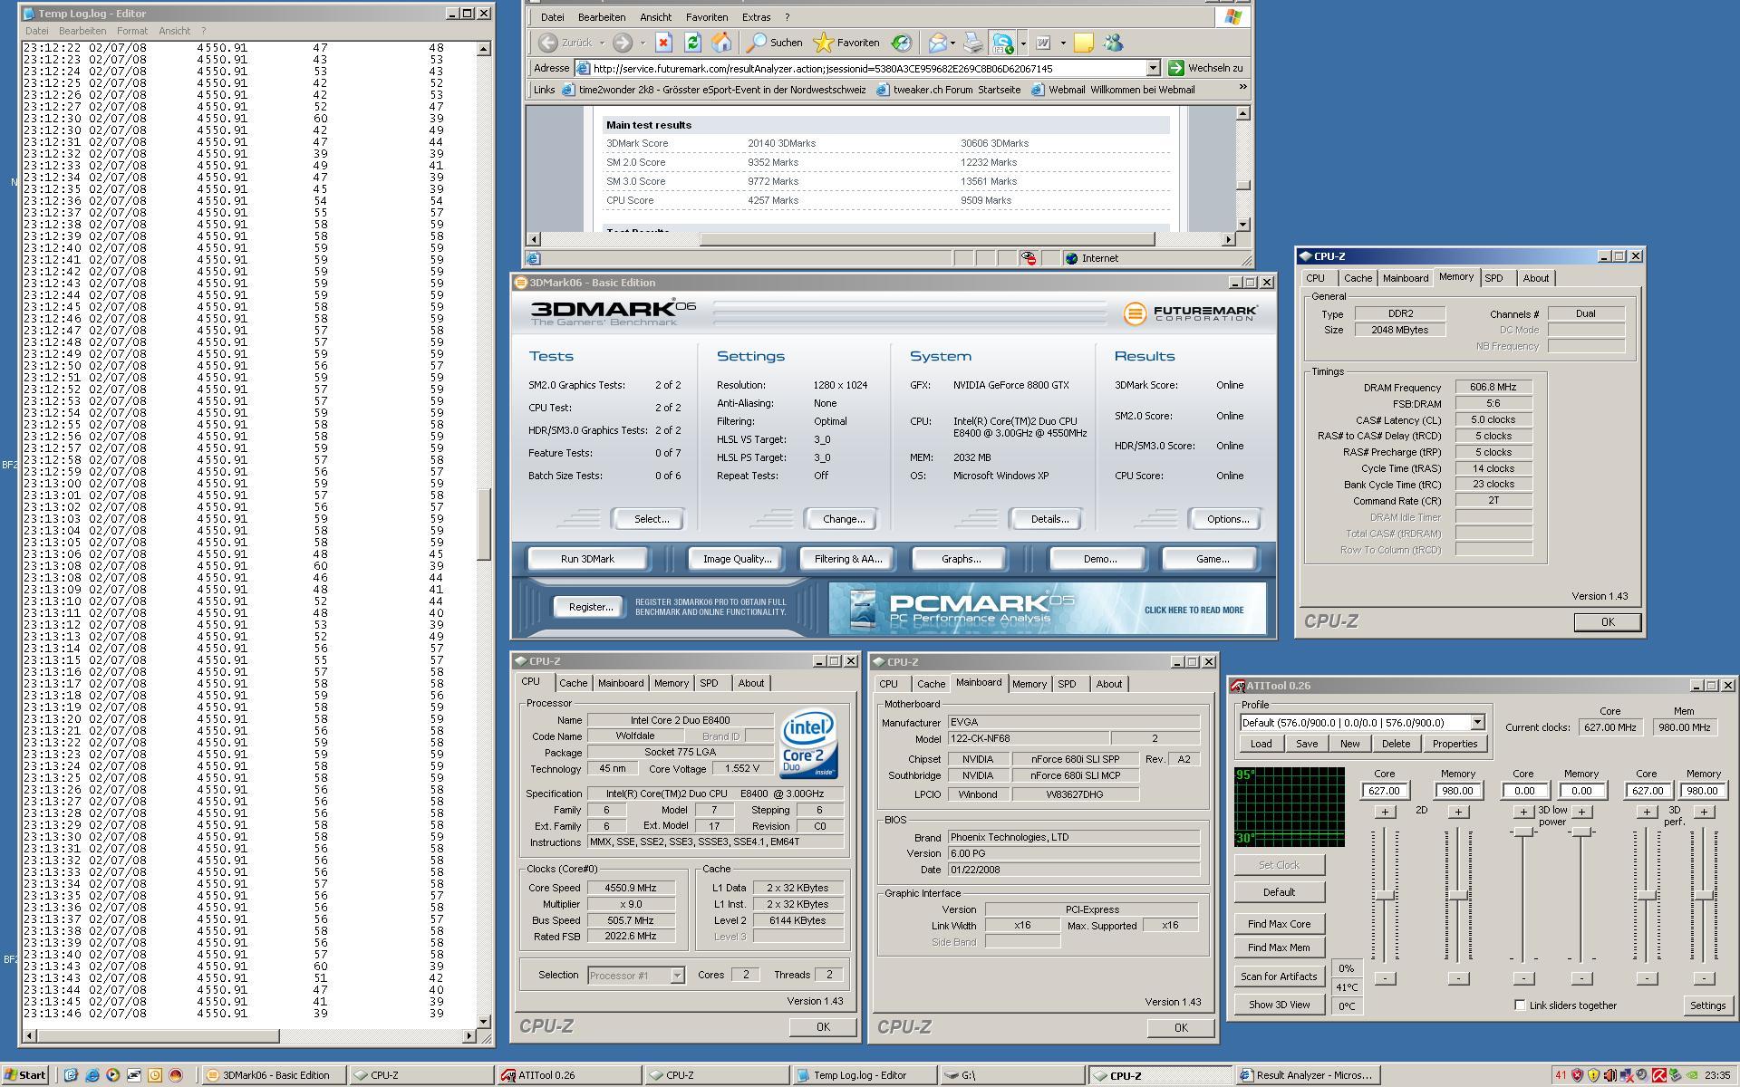Click the Skype icon in browser toolbar
Viewport: 1740px width, 1087px height.
1002,43
